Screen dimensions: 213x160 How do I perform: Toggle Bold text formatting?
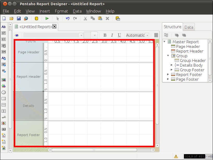click(x=105, y=35)
